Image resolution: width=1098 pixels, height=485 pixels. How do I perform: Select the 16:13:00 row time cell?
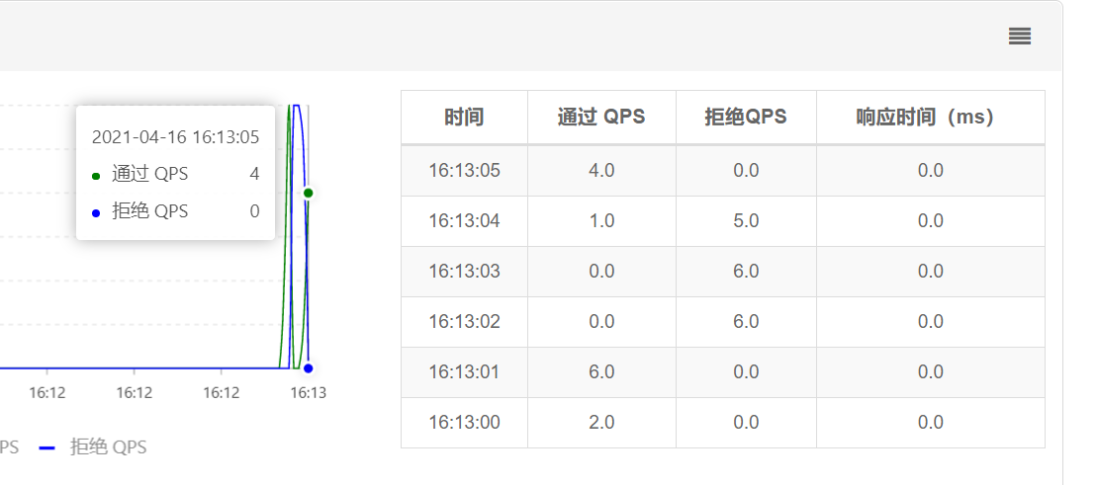pyautogui.click(x=464, y=422)
